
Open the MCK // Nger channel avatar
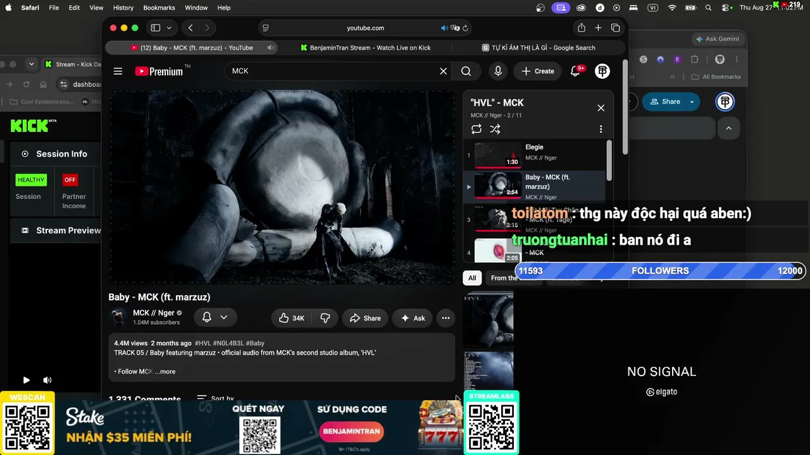click(x=118, y=317)
